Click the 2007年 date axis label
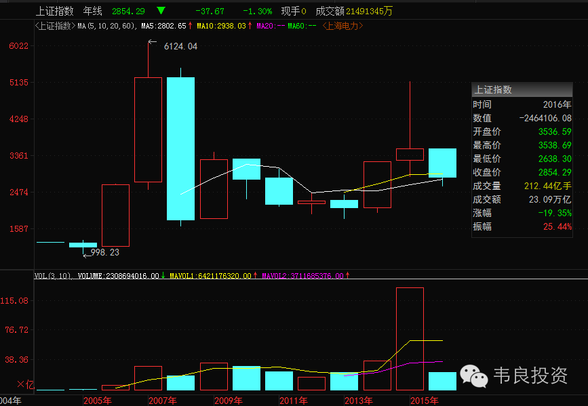Image resolution: width=588 pixels, height=406 pixels. coord(162,401)
